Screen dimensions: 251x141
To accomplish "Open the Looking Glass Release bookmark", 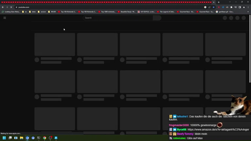I will pos(11,12).
